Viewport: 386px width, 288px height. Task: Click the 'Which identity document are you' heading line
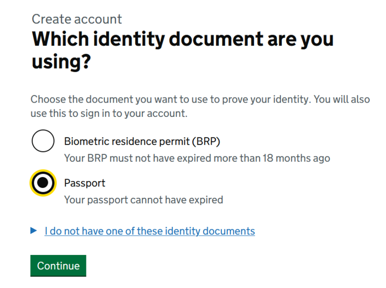coord(183,39)
